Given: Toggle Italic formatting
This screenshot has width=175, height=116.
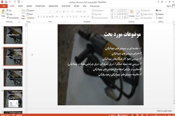Looking at the screenshot, I should pos(41,17).
